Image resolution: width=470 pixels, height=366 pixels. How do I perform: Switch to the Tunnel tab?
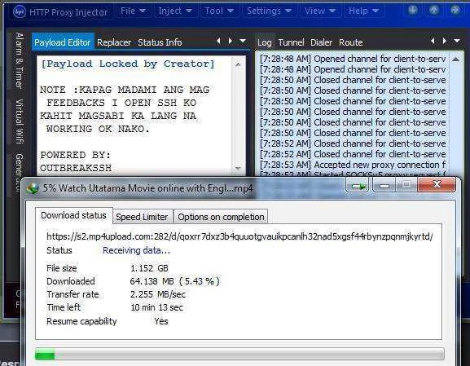[291, 42]
